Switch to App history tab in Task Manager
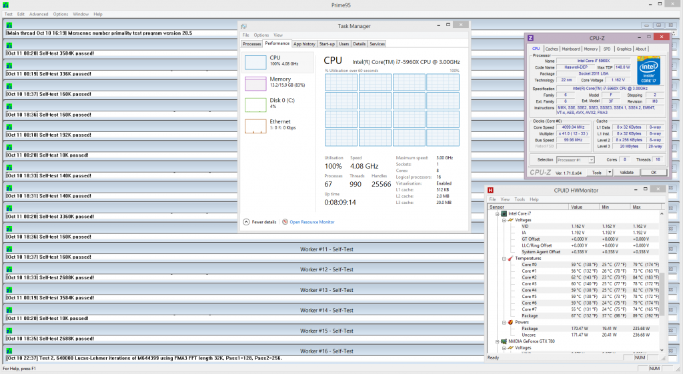683x374 pixels. (304, 44)
